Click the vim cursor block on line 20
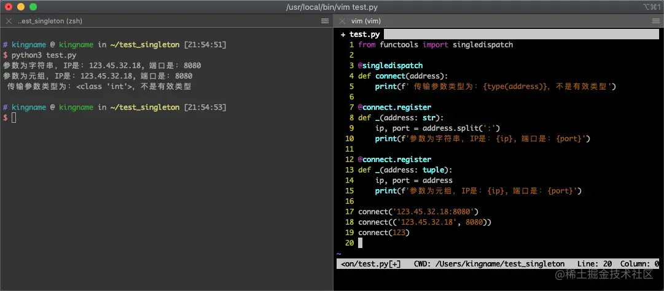 pyautogui.click(x=361, y=243)
